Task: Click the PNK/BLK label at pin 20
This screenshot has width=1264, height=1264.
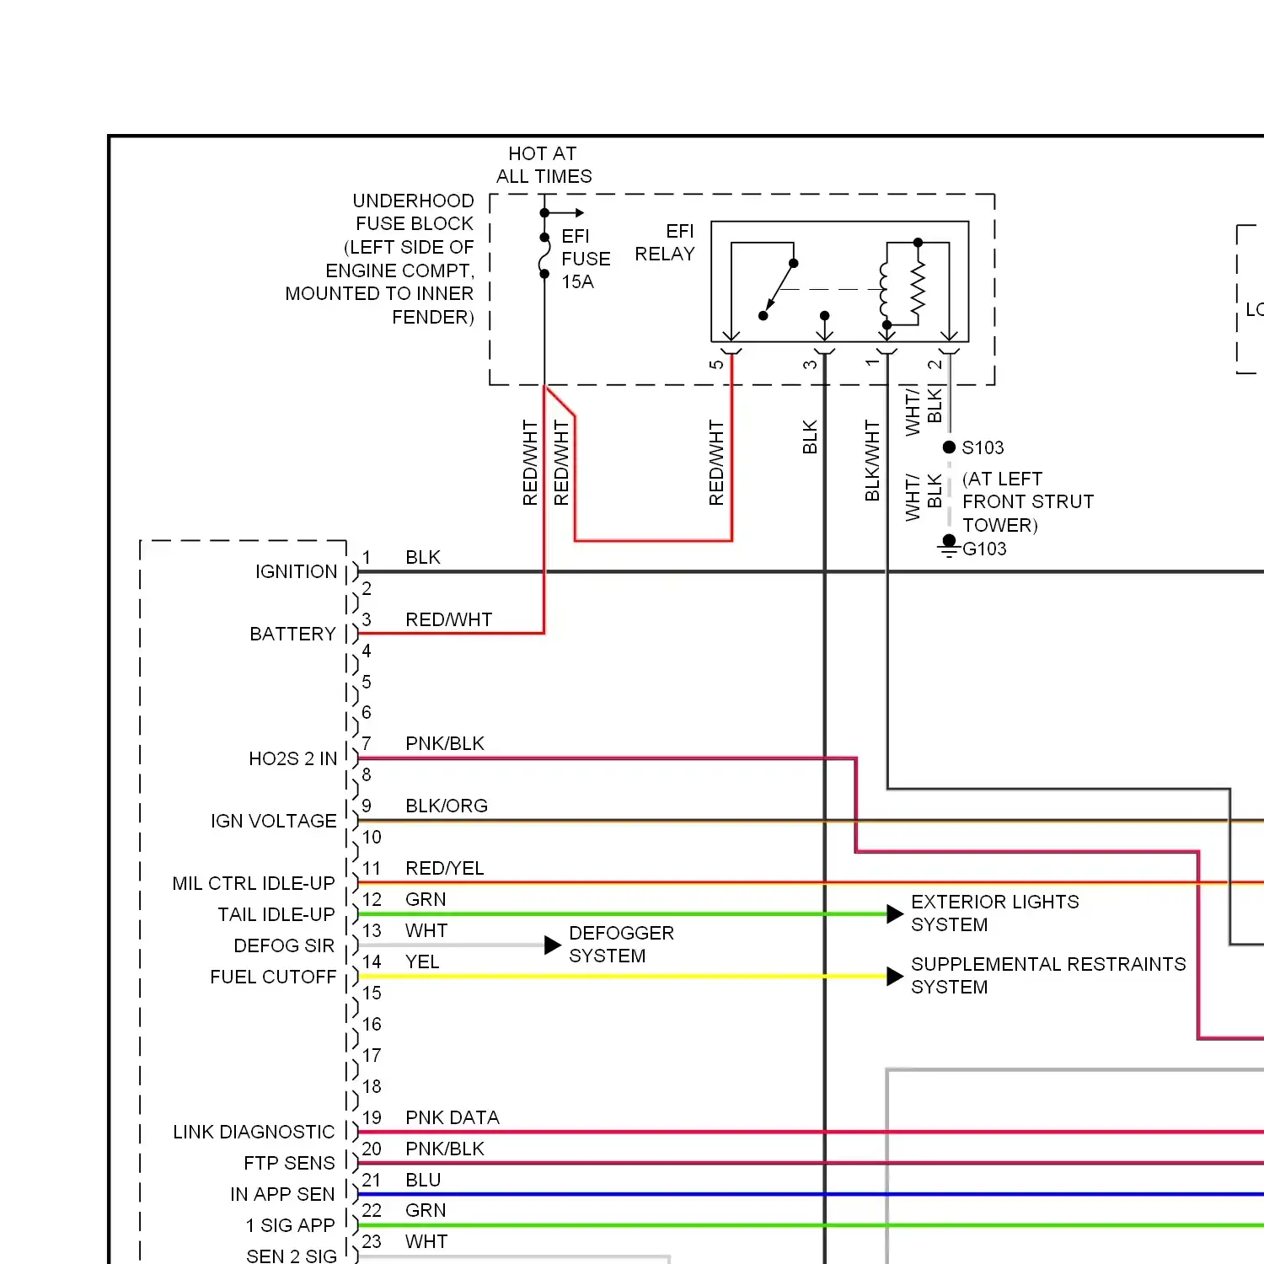Action: (x=445, y=1149)
